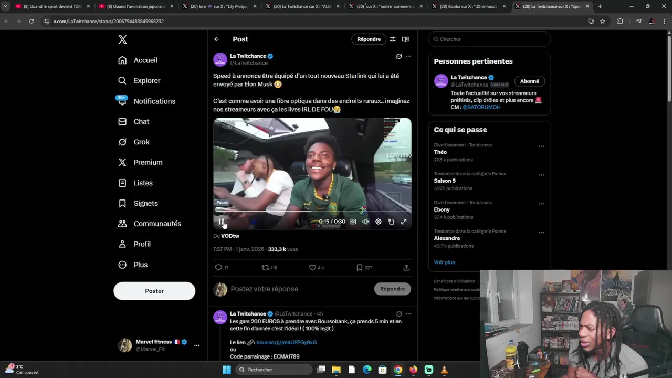Image resolution: width=672 pixels, height=378 pixels.
Task: Open Premium in the sidebar
Action: tap(141, 163)
